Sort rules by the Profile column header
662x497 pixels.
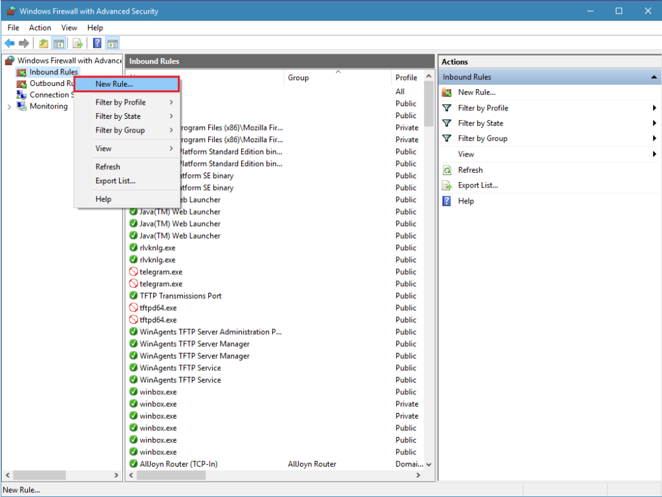(x=407, y=78)
